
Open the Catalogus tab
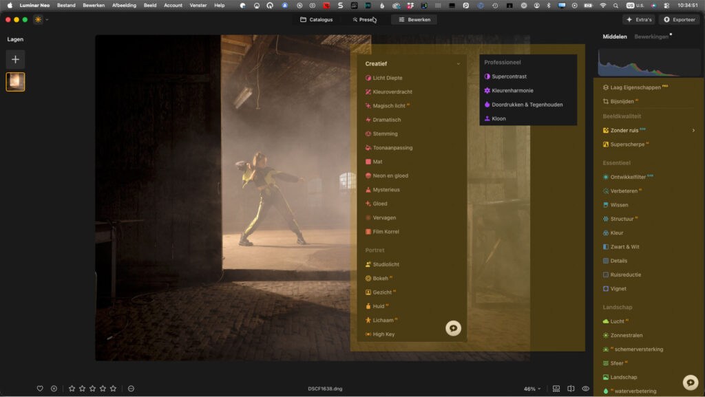point(317,20)
